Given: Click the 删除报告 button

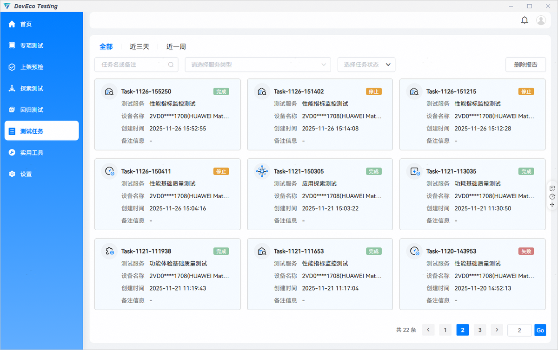Looking at the screenshot, I should point(525,65).
